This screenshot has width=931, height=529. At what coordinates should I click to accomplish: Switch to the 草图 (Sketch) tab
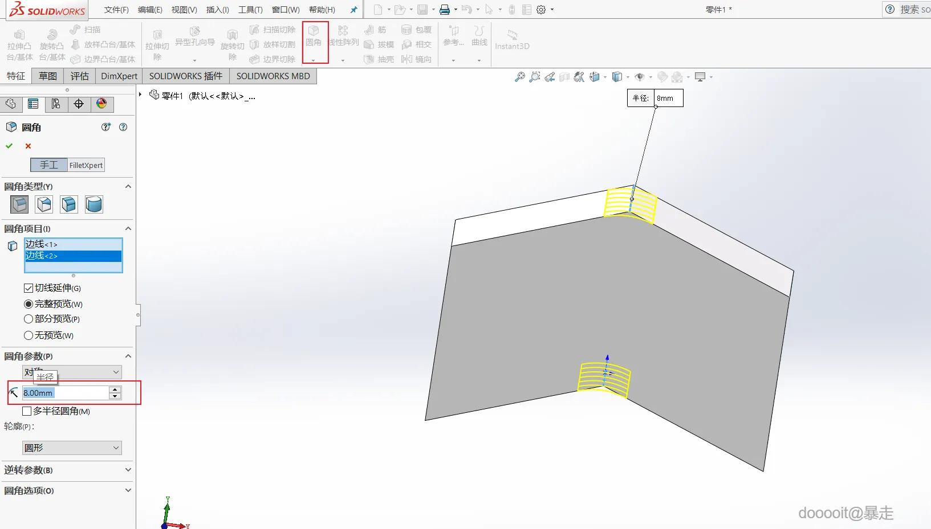click(x=48, y=76)
